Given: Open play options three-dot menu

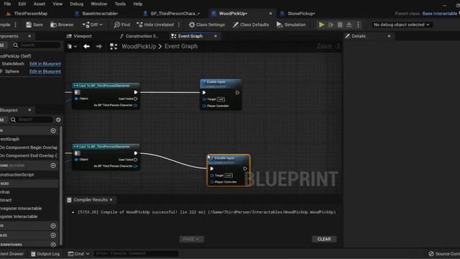Looking at the screenshot, I should [358, 24].
